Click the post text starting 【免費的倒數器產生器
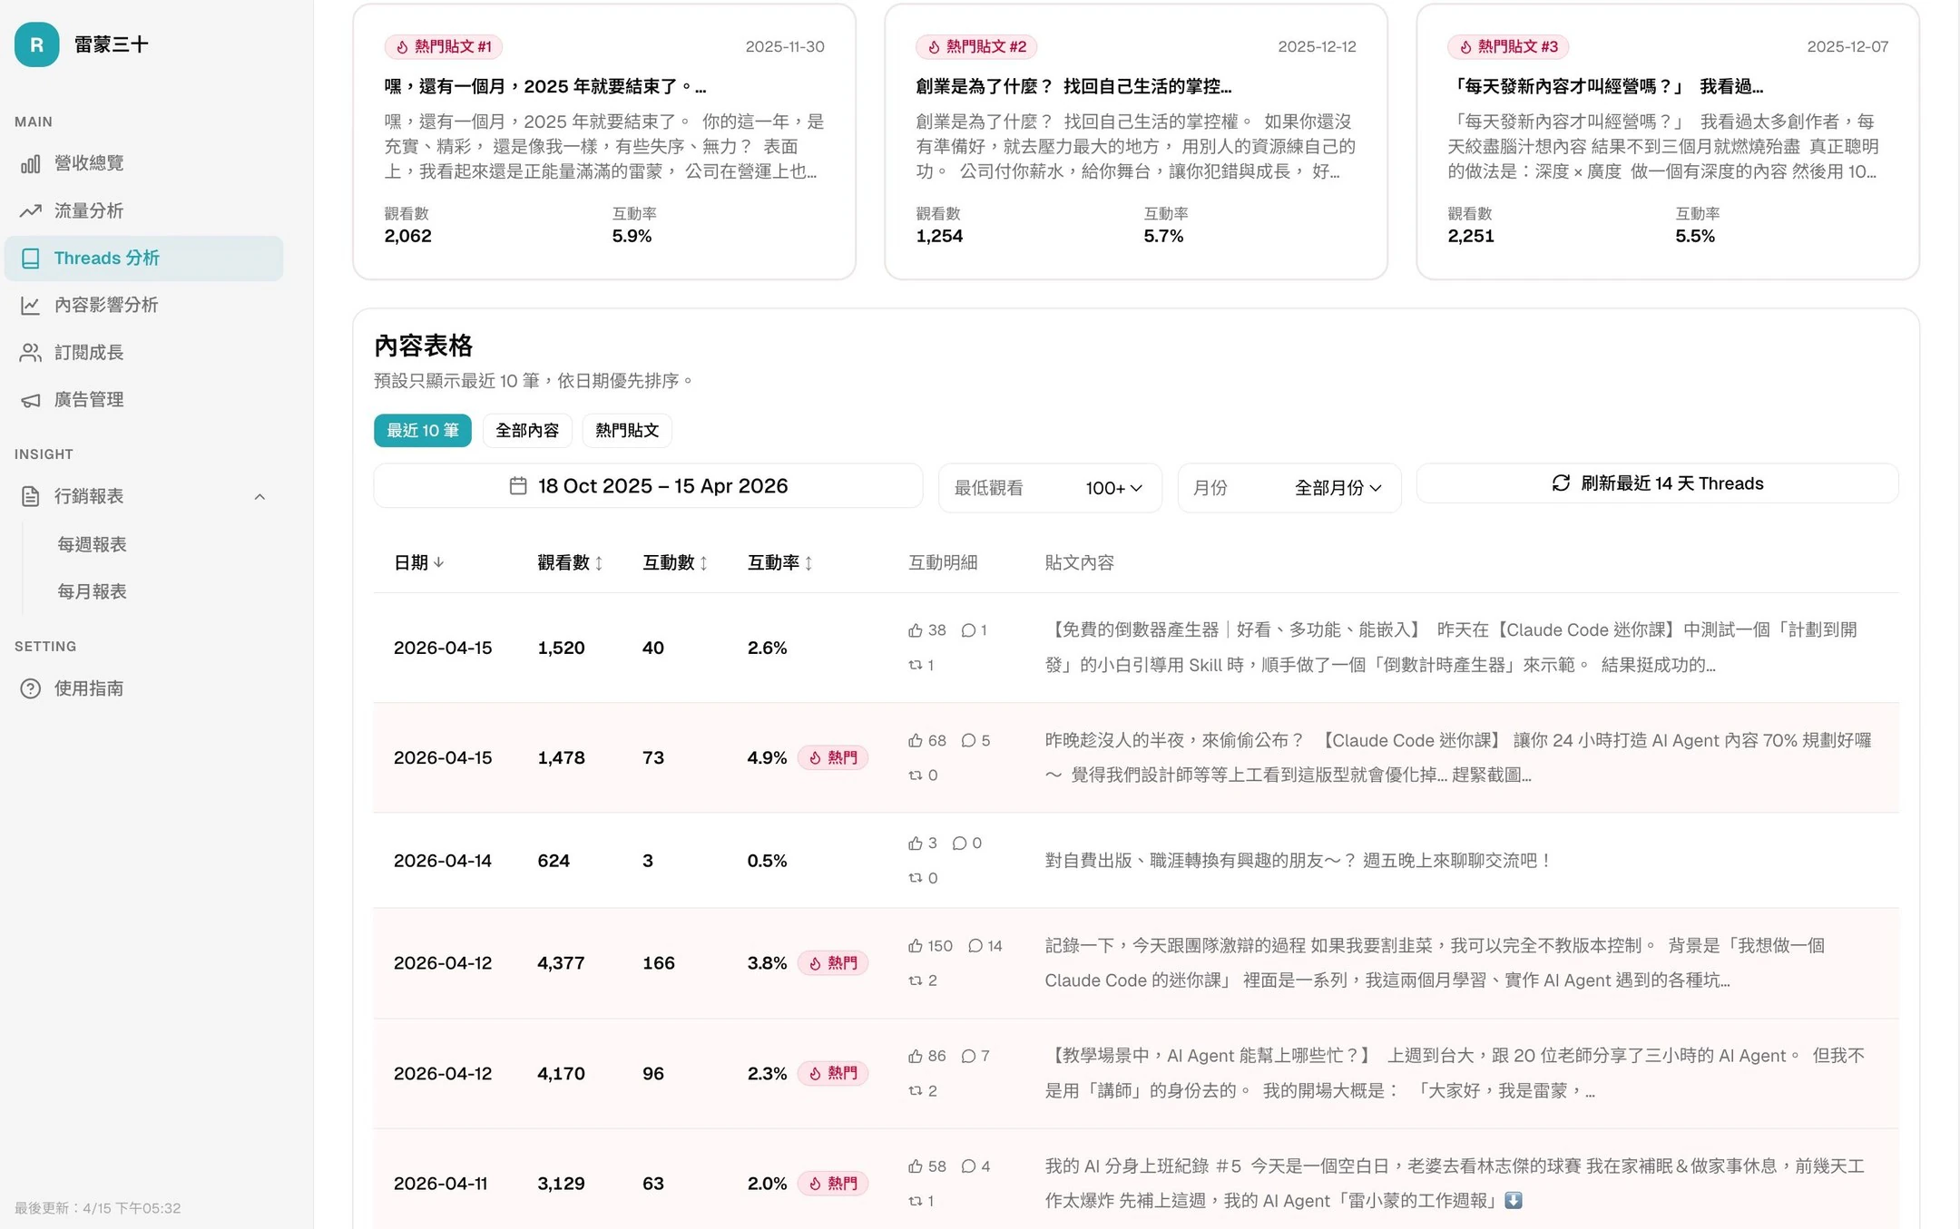Image resolution: width=1960 pixels, height=1229 pixels. pos(1452,648)
